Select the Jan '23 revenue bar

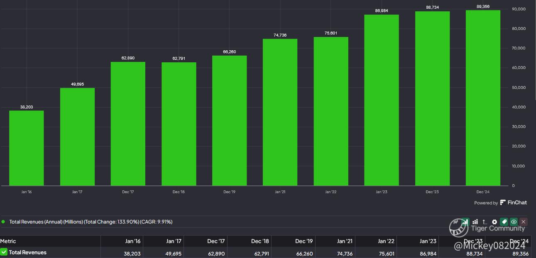382,100
